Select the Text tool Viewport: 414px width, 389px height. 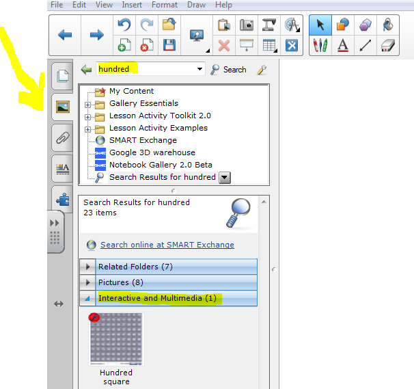tap(343, 45)
